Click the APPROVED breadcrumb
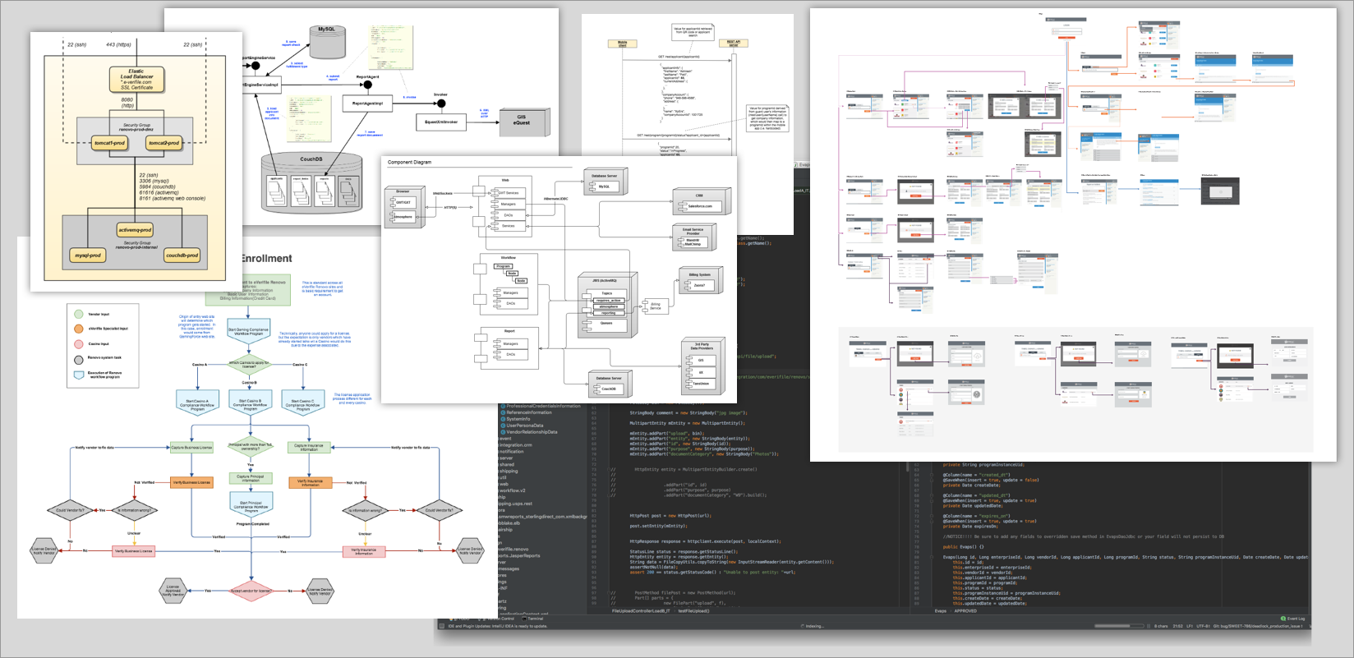This screenshot has width=1354, height=658. pyautogui.click(x=965, y=611)
